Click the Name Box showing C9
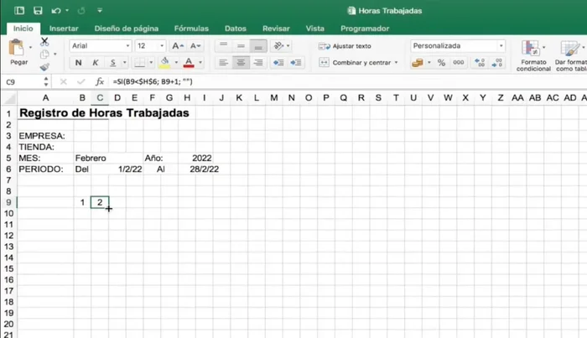 [22, 81]
